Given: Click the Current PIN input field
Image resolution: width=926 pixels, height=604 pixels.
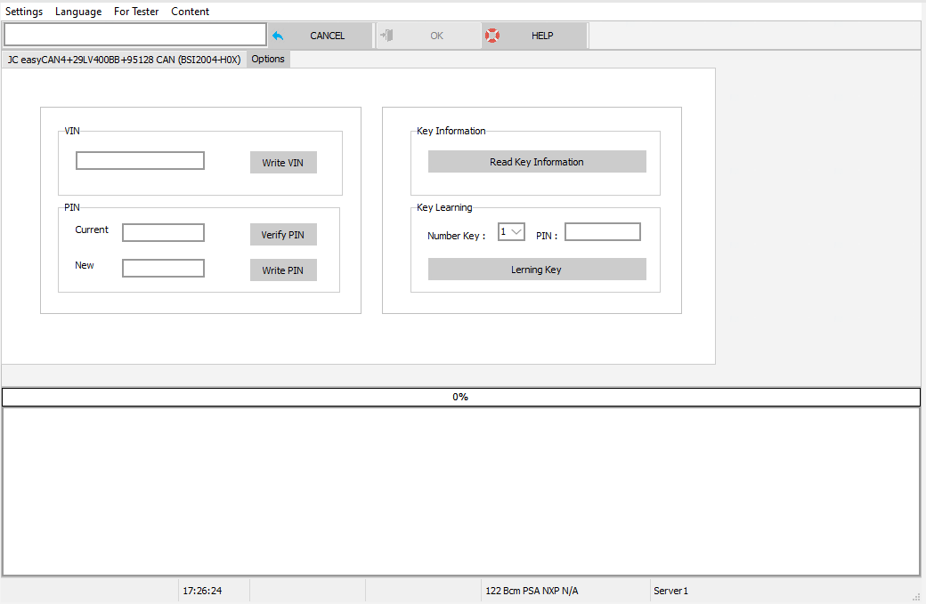Looking at the screenshot, I should point(163,231).
